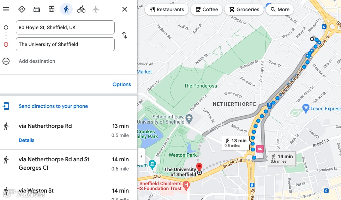Close the directions panel
Viewport: 341px width, 200px height.
(x=125, y=9)
